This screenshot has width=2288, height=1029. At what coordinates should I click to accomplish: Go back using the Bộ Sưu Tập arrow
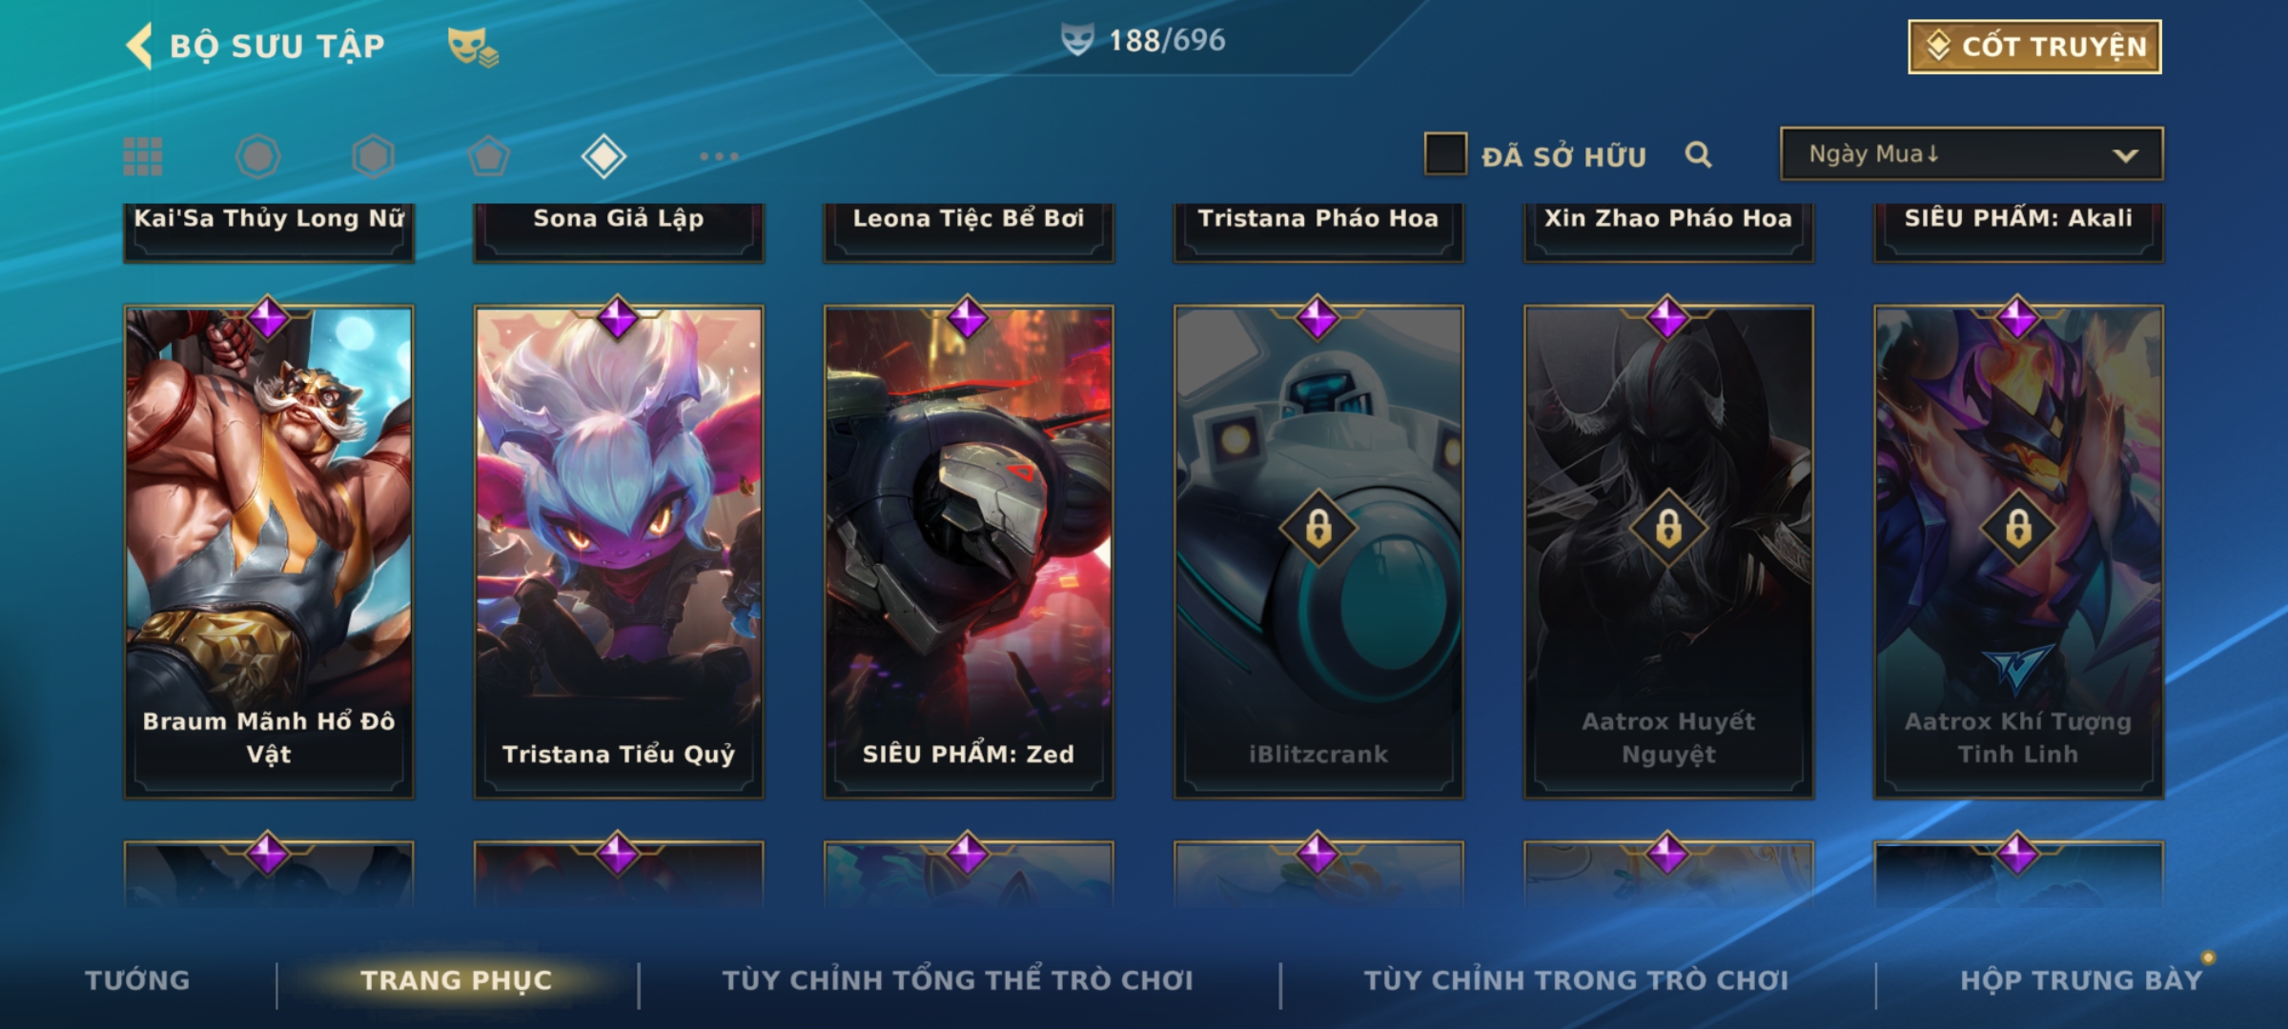click(139, 46)
